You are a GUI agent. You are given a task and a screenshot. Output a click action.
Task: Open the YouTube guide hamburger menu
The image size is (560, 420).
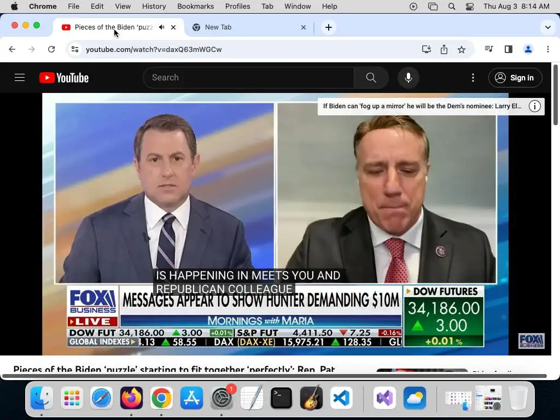pos(20,78)
